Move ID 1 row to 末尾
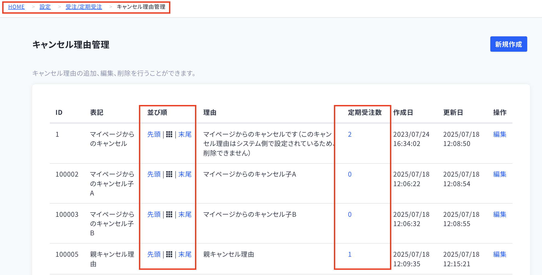Viewport: 542px width, 275px height. coord(185,134)
